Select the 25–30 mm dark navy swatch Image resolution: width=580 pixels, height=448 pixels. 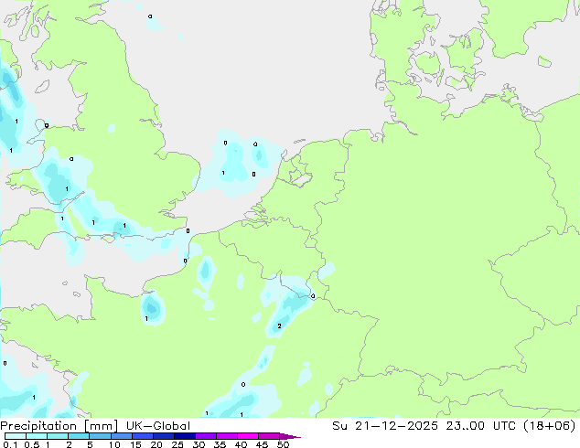[184, 436]
